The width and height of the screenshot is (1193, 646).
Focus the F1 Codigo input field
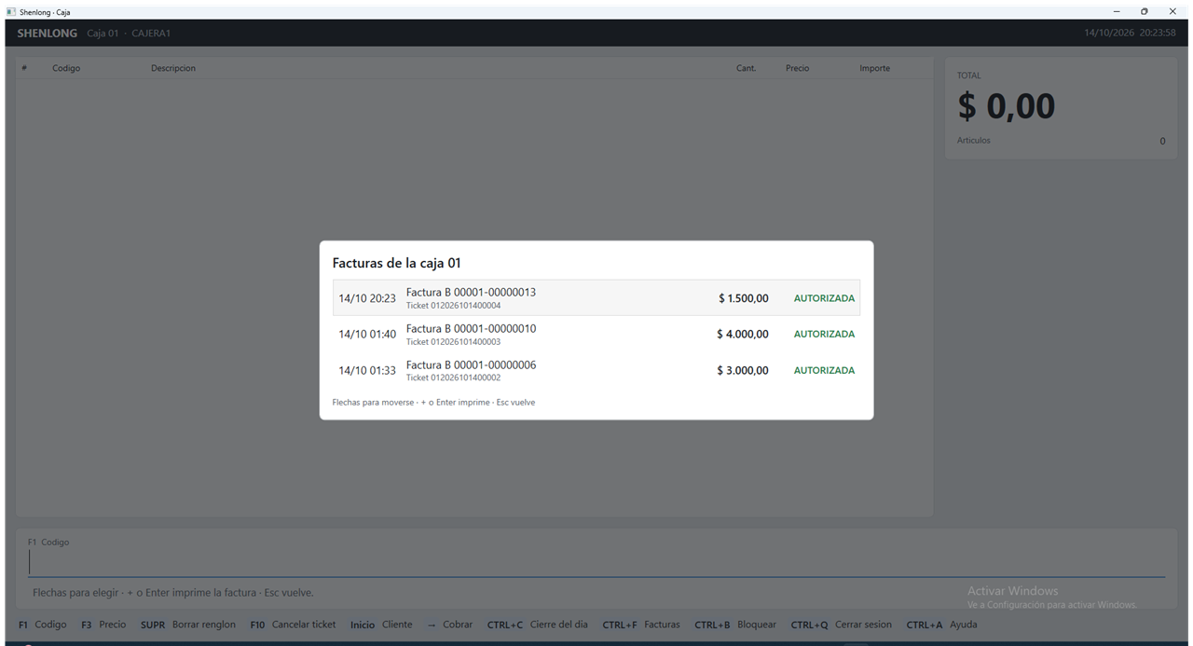point(596,562)
